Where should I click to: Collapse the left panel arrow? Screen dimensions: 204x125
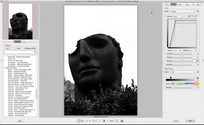pyautogui.click(x=1, y=60)
